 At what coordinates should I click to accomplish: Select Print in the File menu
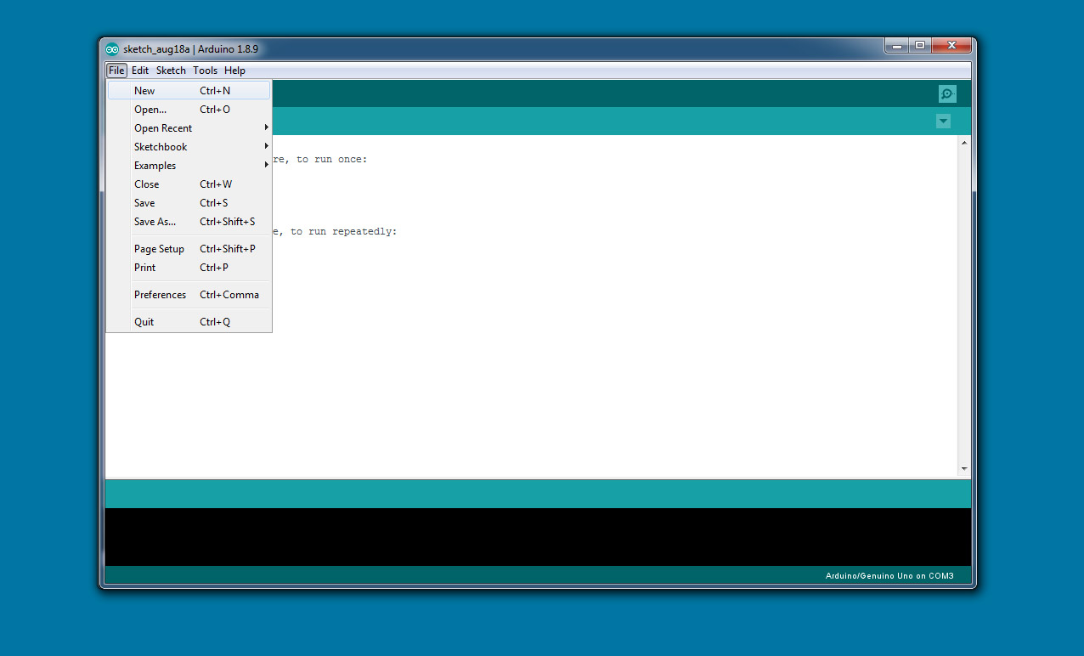tap(189, 268)
